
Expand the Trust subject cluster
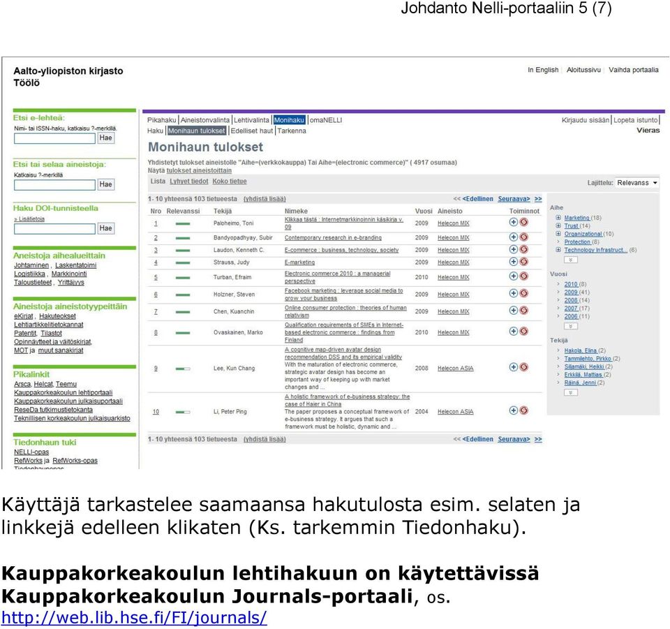pyautogui.click(x=558, y=225)
